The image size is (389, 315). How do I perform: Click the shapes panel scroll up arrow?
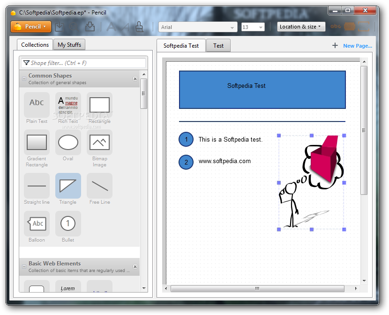coord(144,74)
